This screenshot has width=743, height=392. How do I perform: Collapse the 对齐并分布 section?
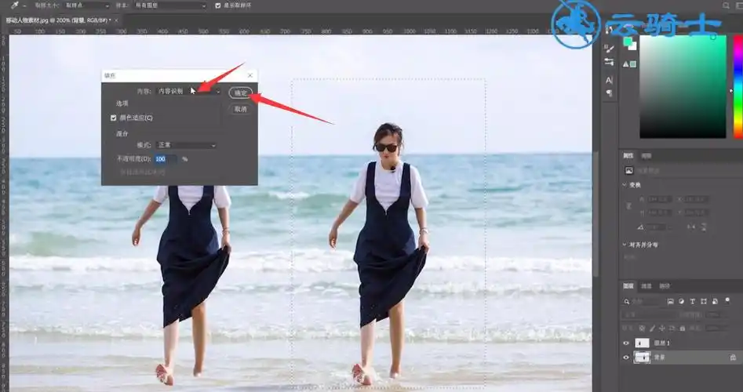pos(623,245)
